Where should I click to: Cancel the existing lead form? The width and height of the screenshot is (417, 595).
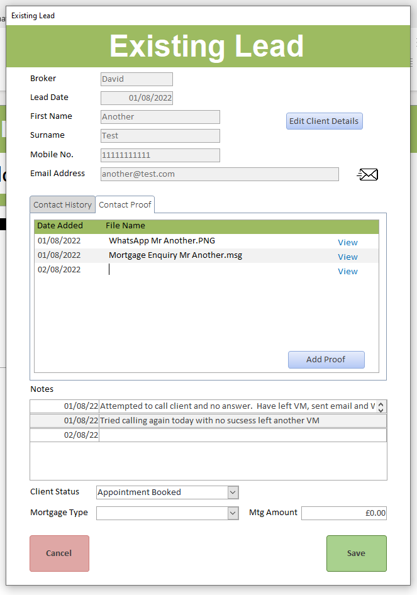pos(59,553)
